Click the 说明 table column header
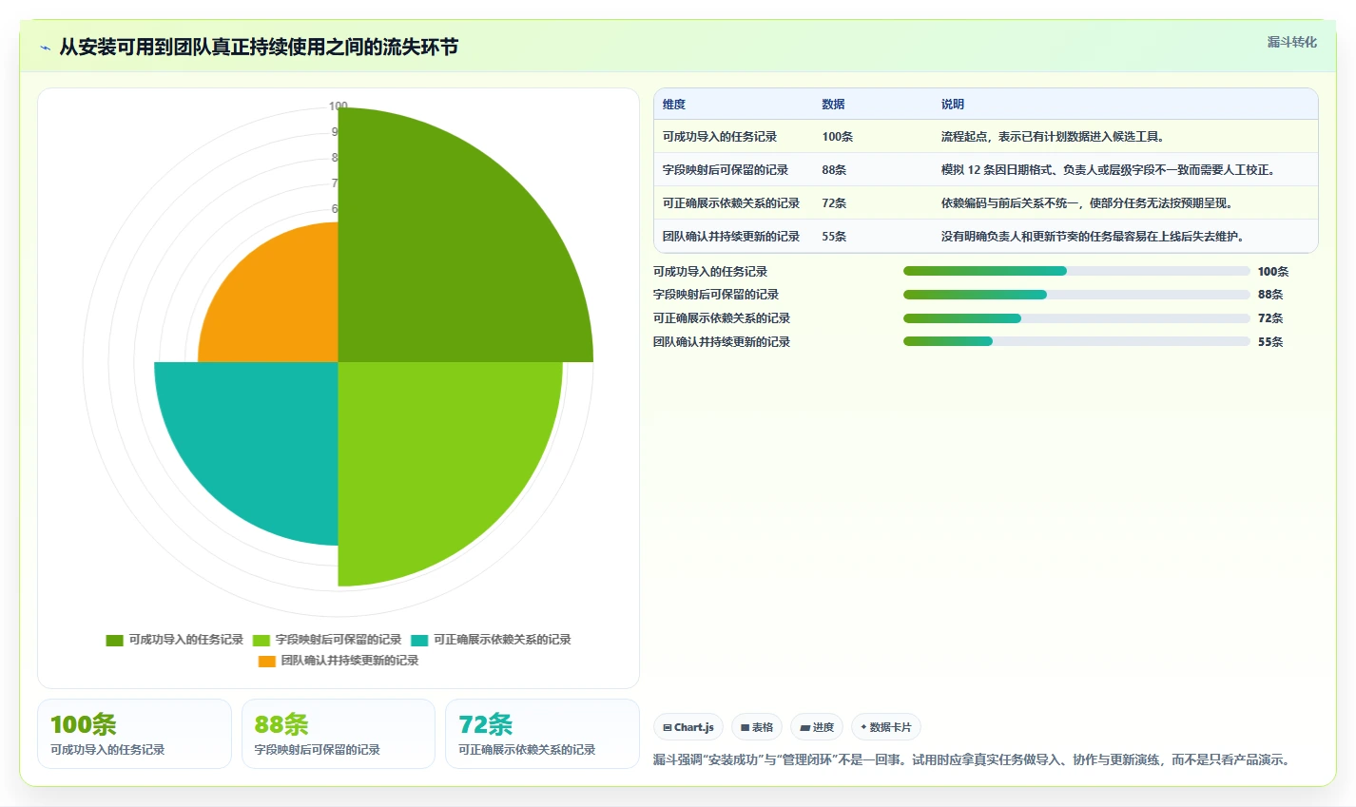Viewport: 1356px width, 807px height. pyautogui.click(x=953, y=105)
